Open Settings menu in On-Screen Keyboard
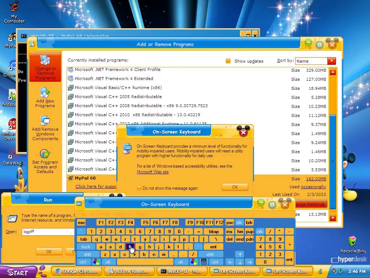 point(123,214)
